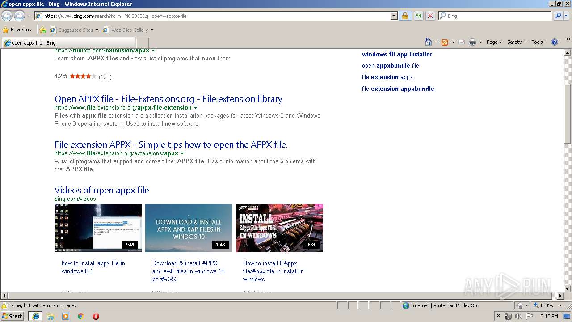This screenshot has height=322, width=572.
Task: Click the page error warning icon in status bar
Action: pos(4,306)
